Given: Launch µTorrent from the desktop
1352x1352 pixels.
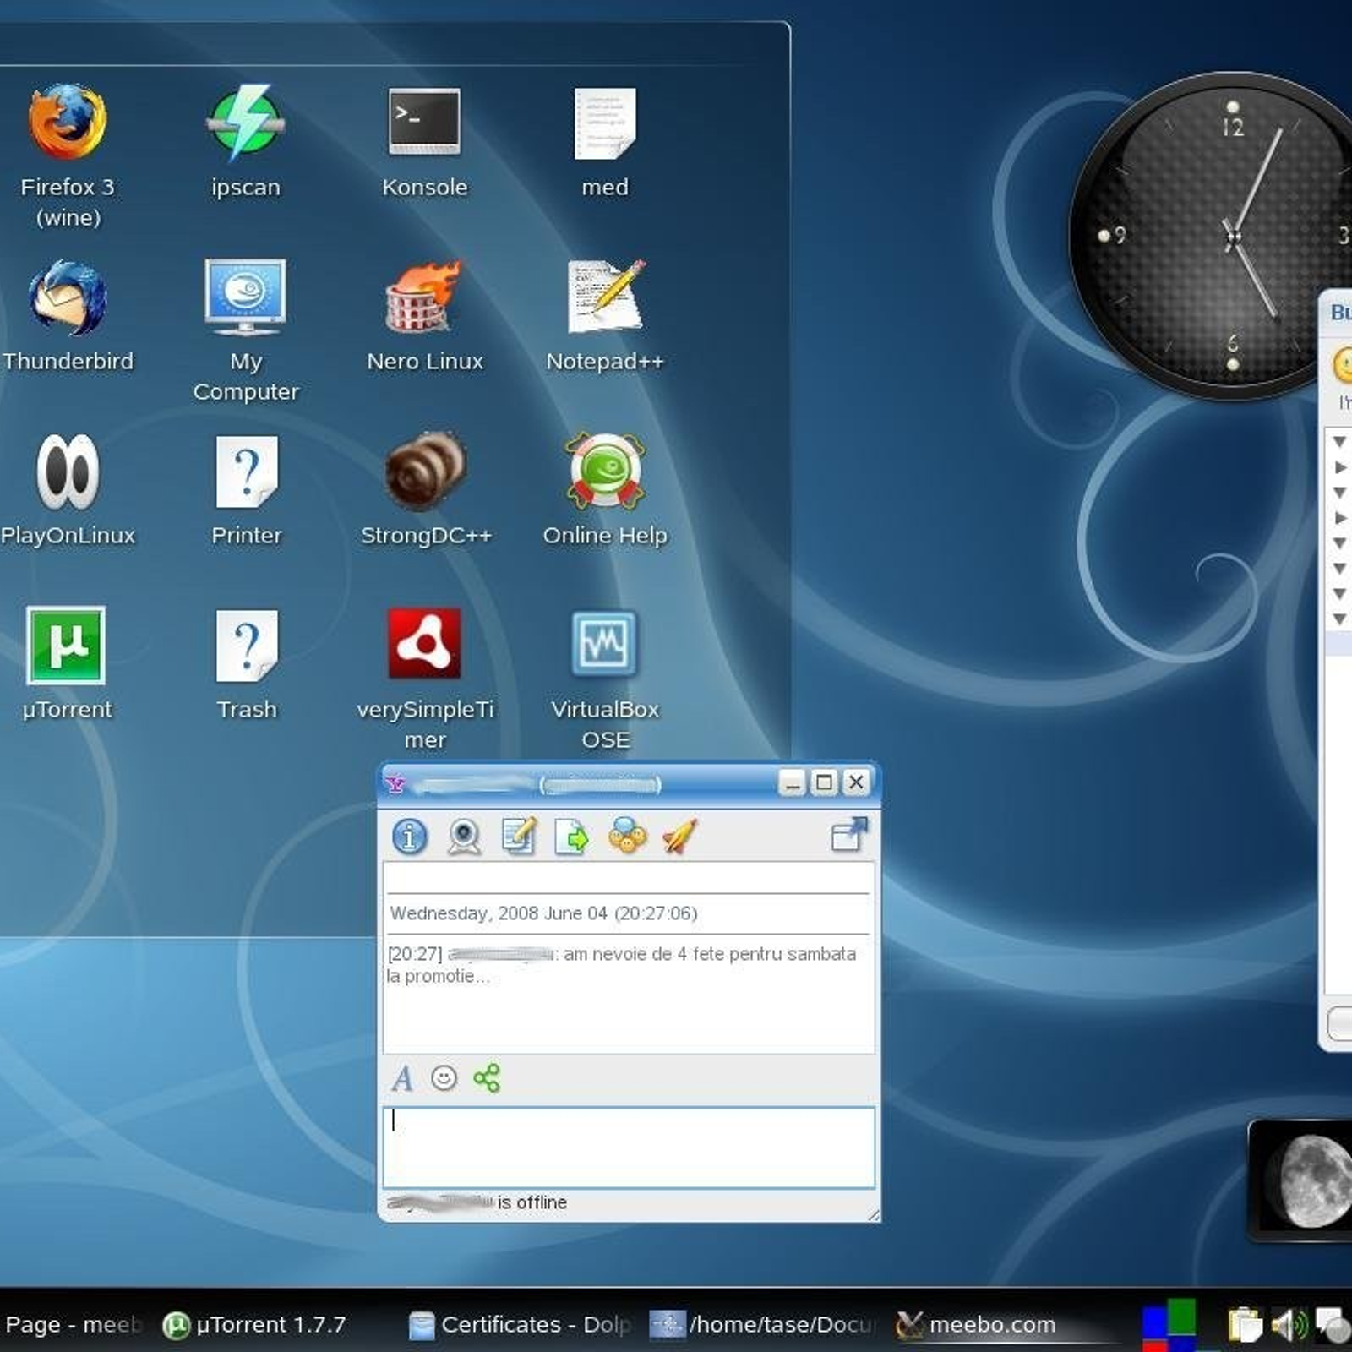Looking at the screenshot, I should [x=66, y=645].
